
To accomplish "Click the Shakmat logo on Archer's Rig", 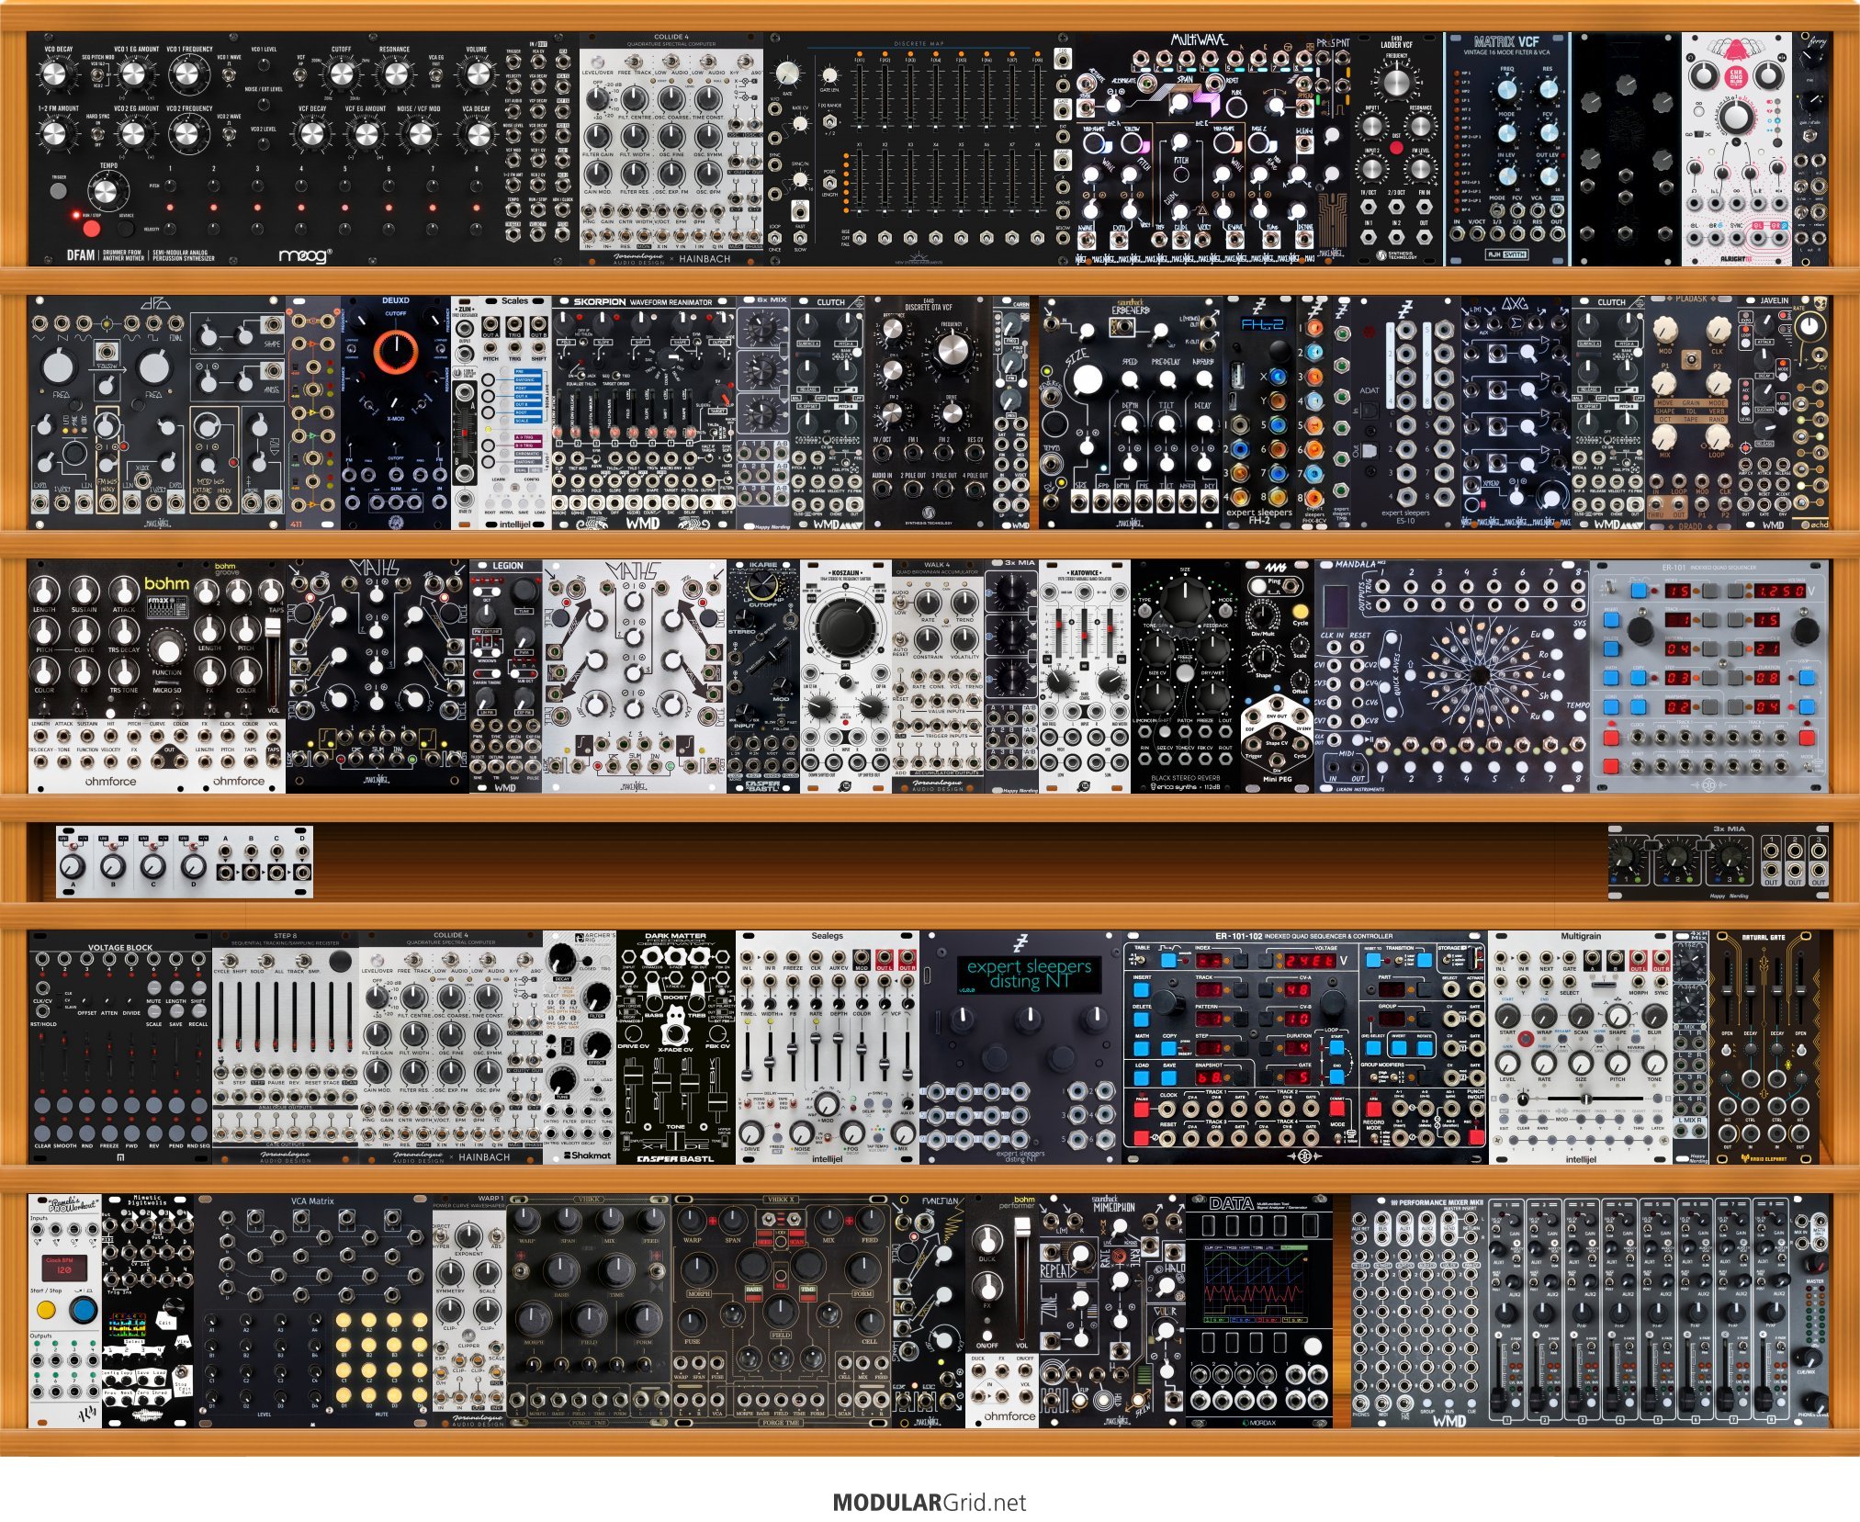I will click(588, 1156).
